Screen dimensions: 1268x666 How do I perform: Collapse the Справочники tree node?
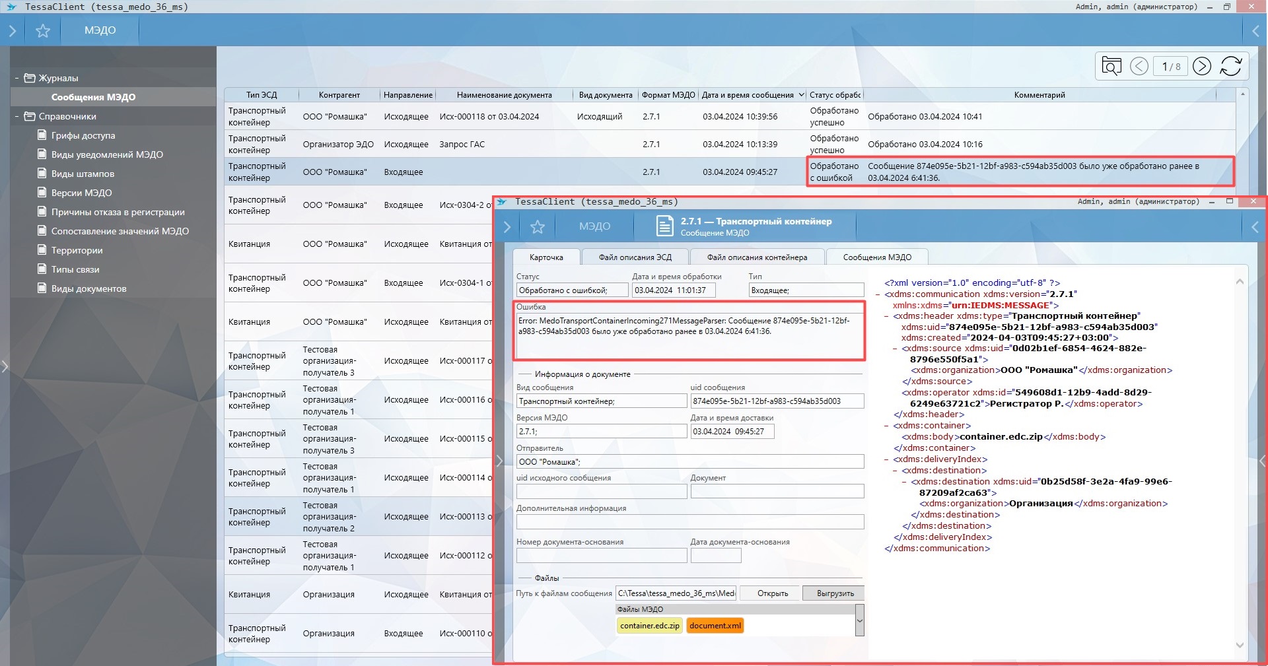(17, 116)
